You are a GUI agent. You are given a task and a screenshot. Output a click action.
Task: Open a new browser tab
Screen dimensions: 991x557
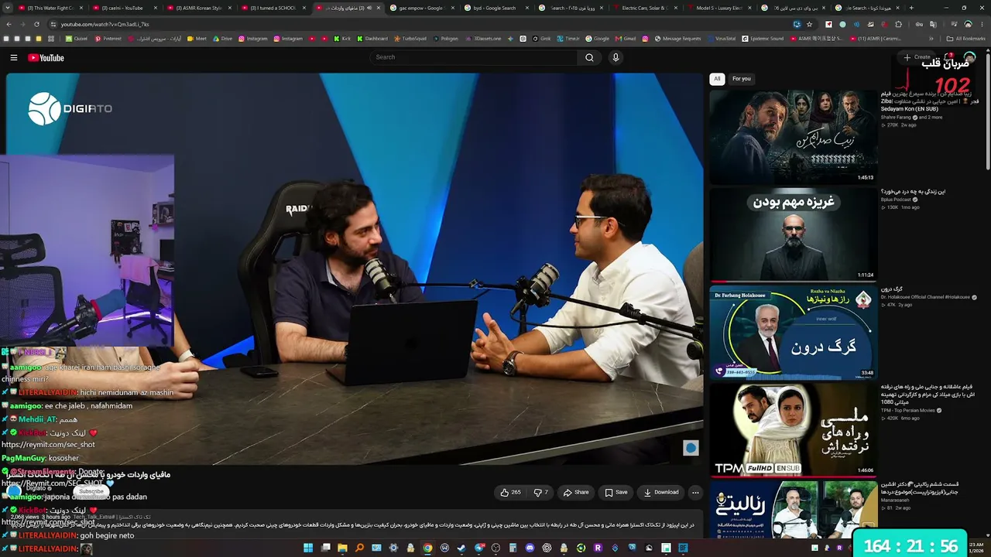tap(911, 8)
